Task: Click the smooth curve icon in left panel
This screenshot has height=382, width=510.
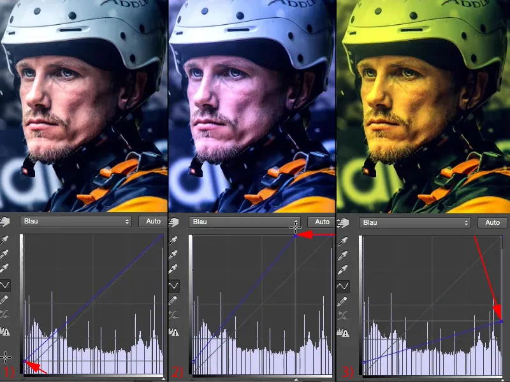Action: [4, 315]
